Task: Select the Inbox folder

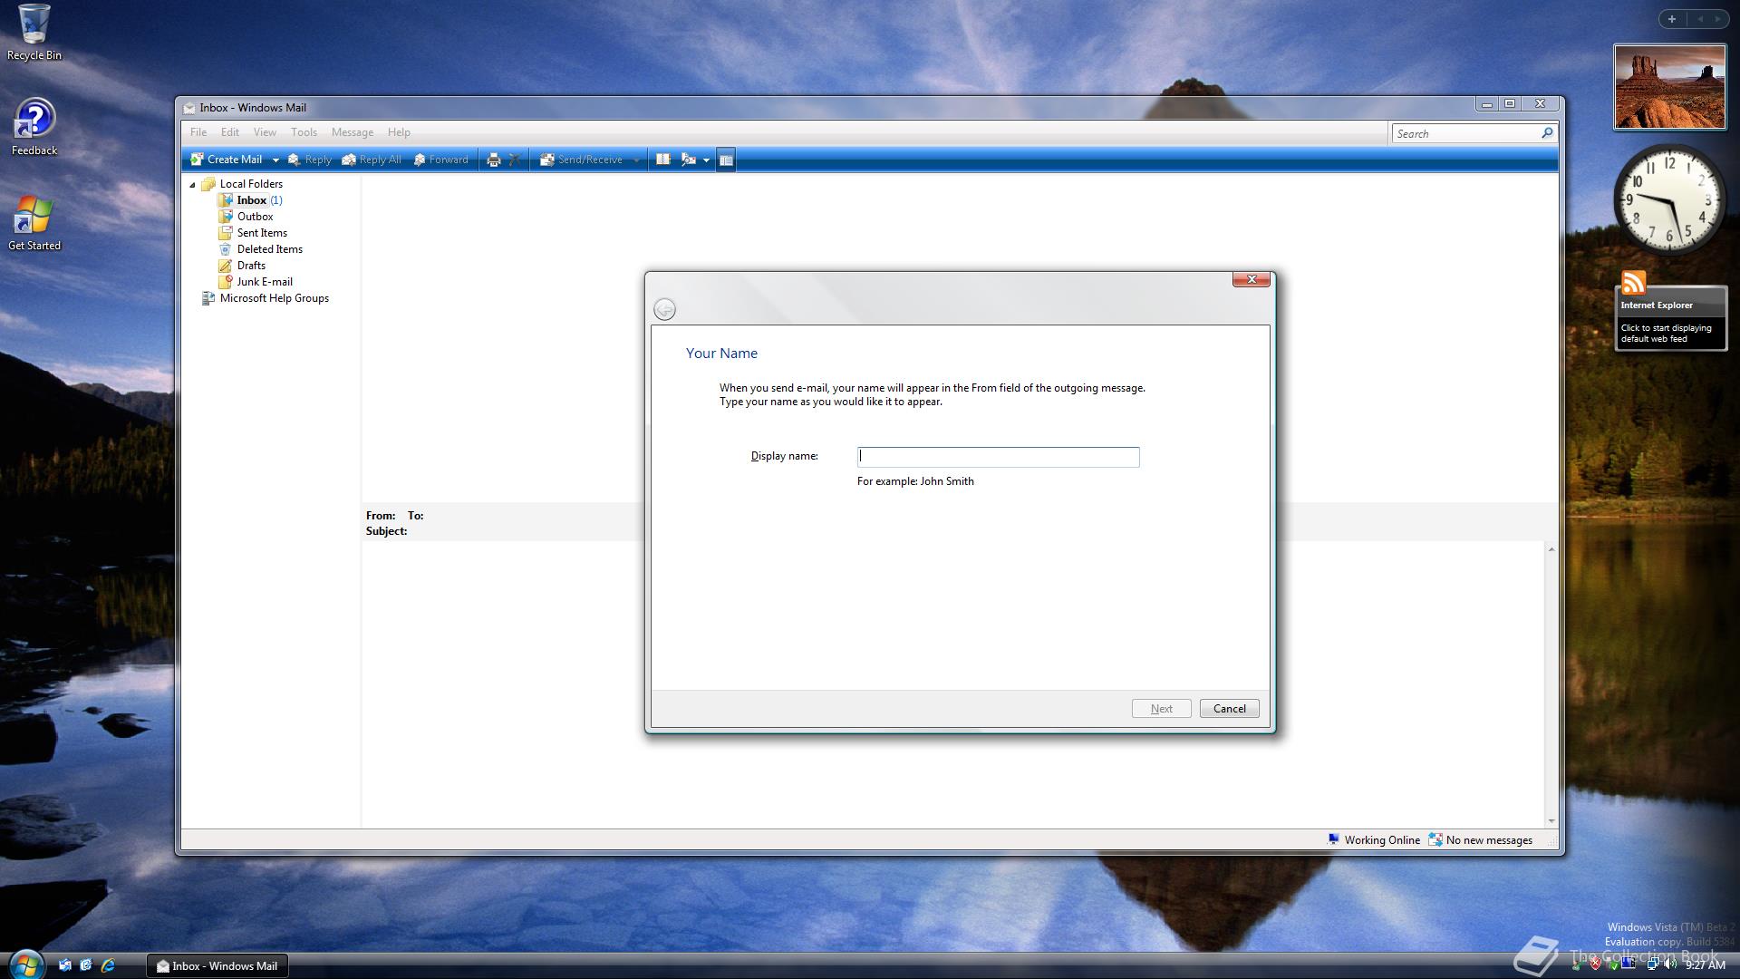Action: (x=251, y=200)
